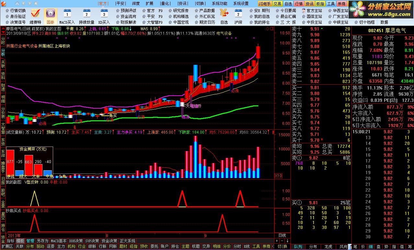Switch to the 指标 bottom tab
Viewport: 414px width, 250px height.
[x=11, y=241]
